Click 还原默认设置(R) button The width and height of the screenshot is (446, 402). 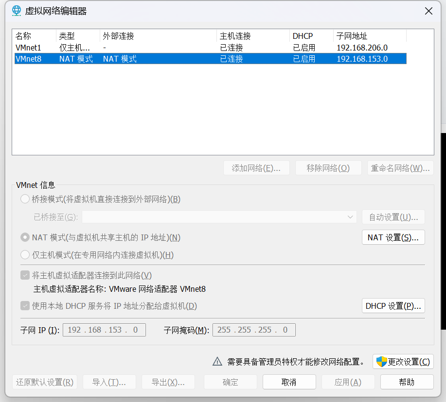45,382
